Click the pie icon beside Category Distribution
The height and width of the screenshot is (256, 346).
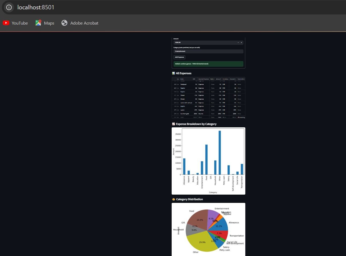pyautogui.click(x=174, y=199)
